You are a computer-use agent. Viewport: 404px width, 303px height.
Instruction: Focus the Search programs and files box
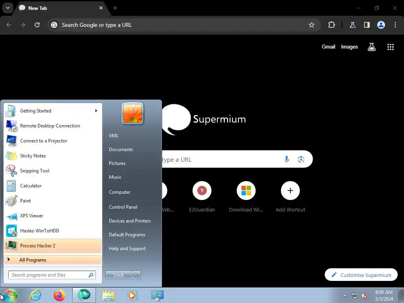pyautogui.click(x=52, y=275)
